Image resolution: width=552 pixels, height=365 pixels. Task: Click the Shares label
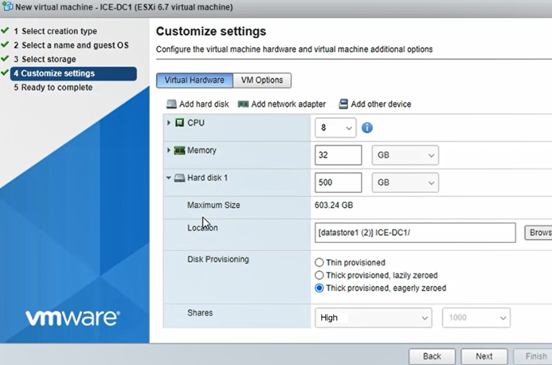[200, 313]
